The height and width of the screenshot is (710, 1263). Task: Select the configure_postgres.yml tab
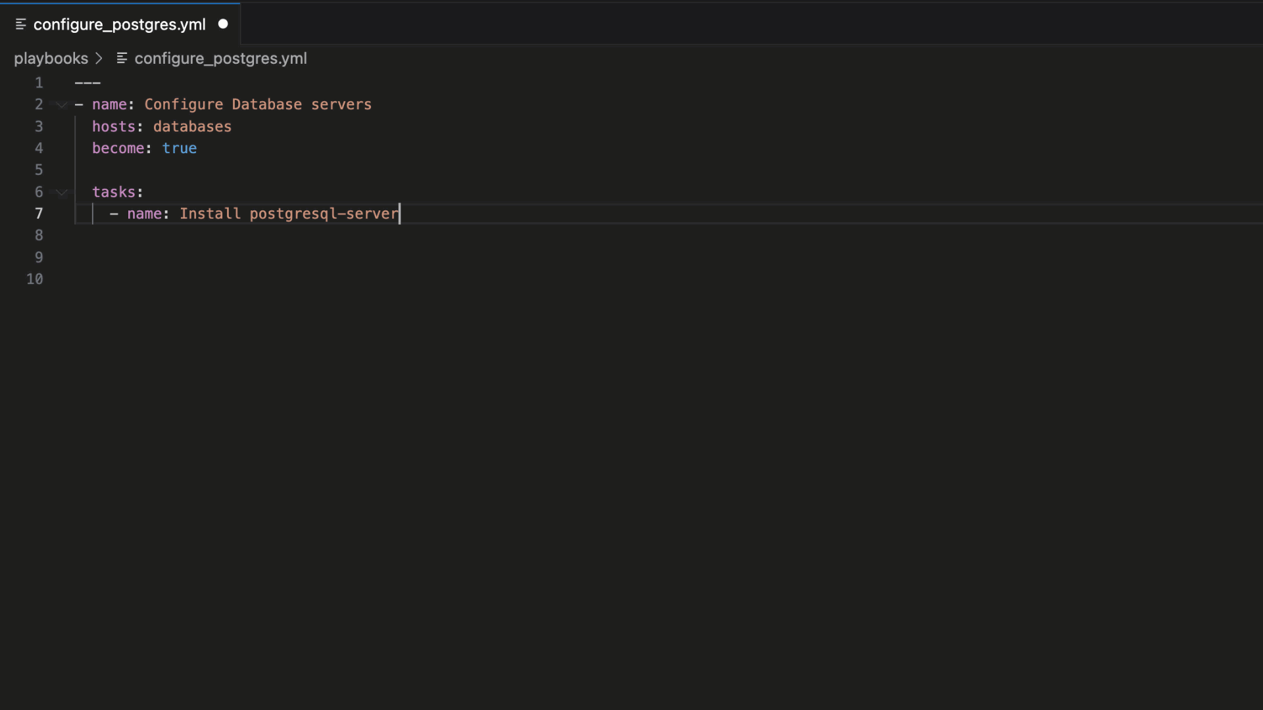[118, 24]
